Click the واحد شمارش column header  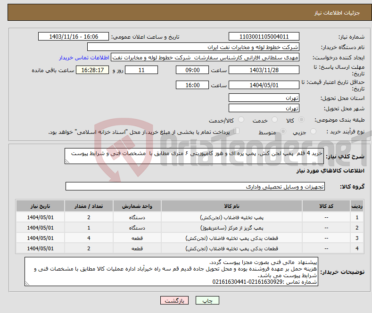pos(137,206)
